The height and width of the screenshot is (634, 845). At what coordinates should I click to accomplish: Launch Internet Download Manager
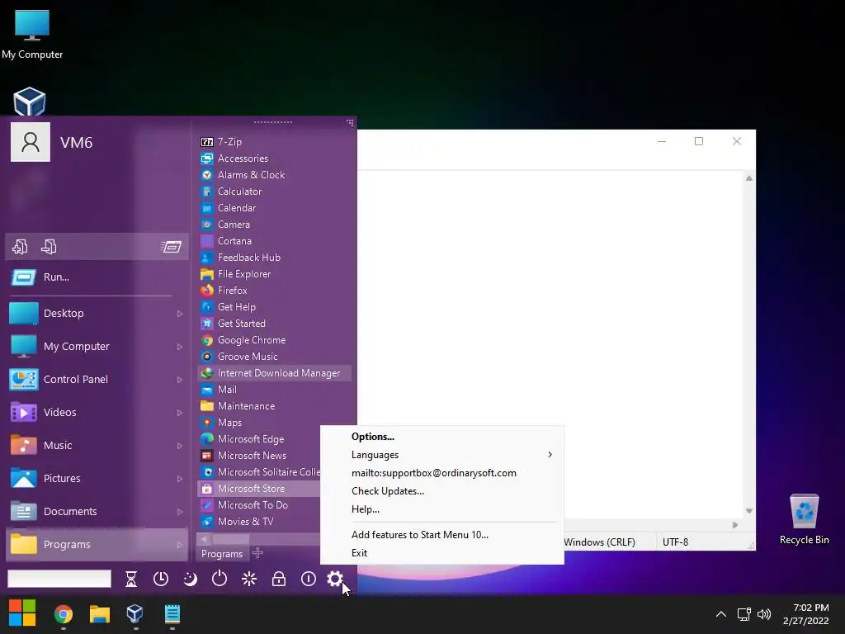[275, 373]
